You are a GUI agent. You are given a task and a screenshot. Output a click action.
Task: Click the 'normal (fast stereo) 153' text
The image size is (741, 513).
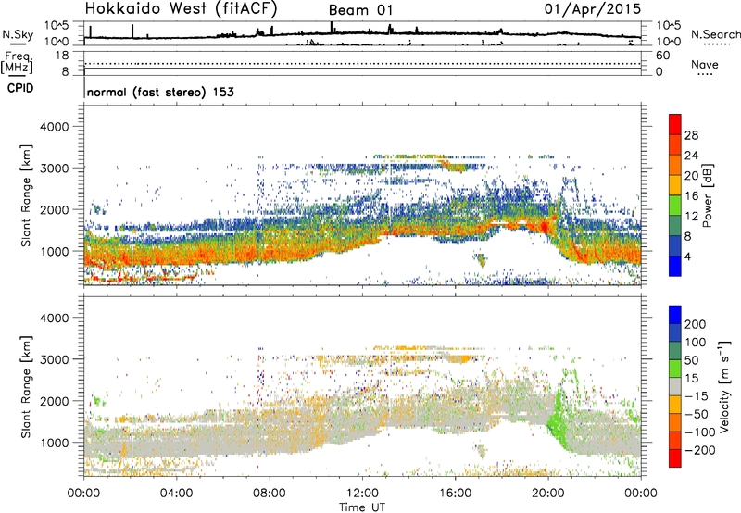click(160, 93)
